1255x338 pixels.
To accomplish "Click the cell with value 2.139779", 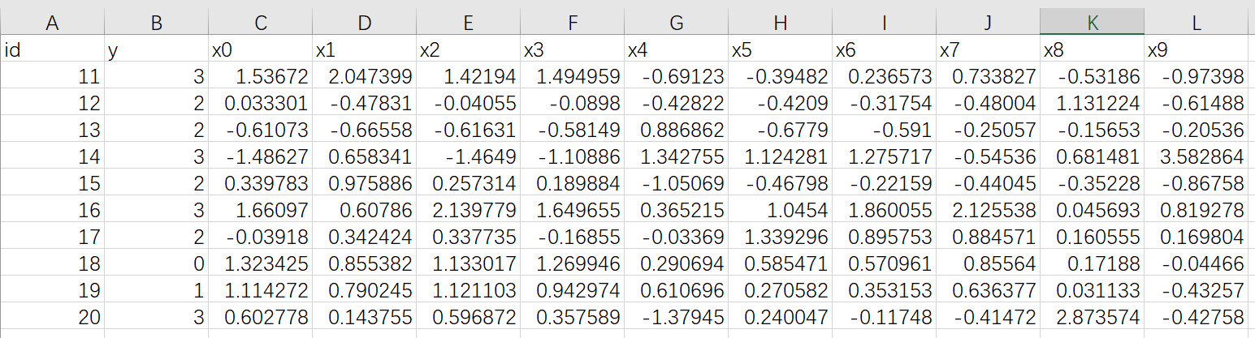I will (x=469, y=210).
